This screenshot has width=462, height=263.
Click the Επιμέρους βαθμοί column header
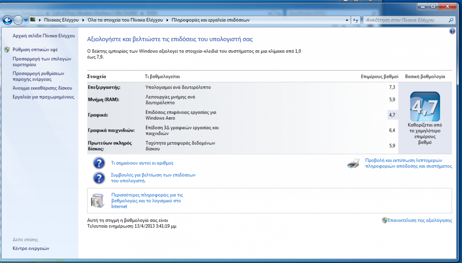pos(380,77)
